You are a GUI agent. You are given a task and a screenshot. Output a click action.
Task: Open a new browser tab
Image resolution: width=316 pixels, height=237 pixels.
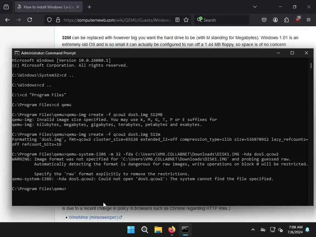coord(89,7)
